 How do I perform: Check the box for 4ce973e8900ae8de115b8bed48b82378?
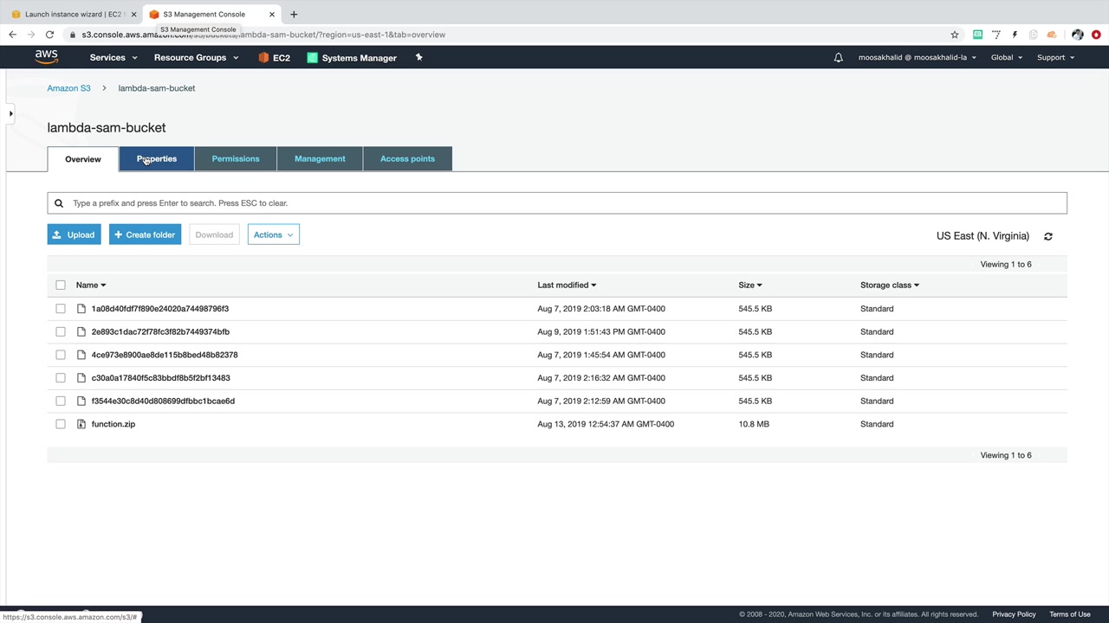61,355
